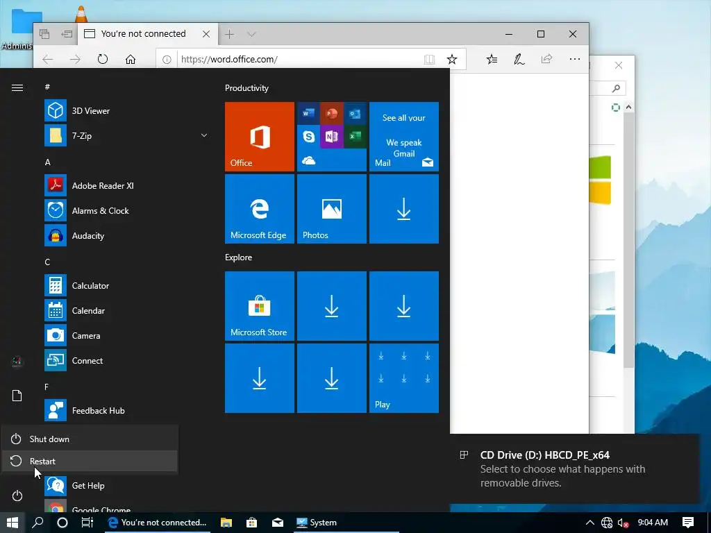Viewport: 711px width, 533px height.
Task: Open the Mail tile
Action: (x=404, y=137)
